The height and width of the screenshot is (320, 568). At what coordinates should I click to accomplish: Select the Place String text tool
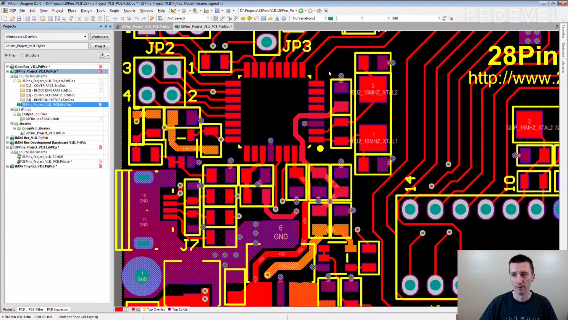277,18
